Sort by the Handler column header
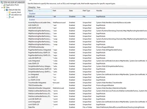 click(x=121, y=11)
